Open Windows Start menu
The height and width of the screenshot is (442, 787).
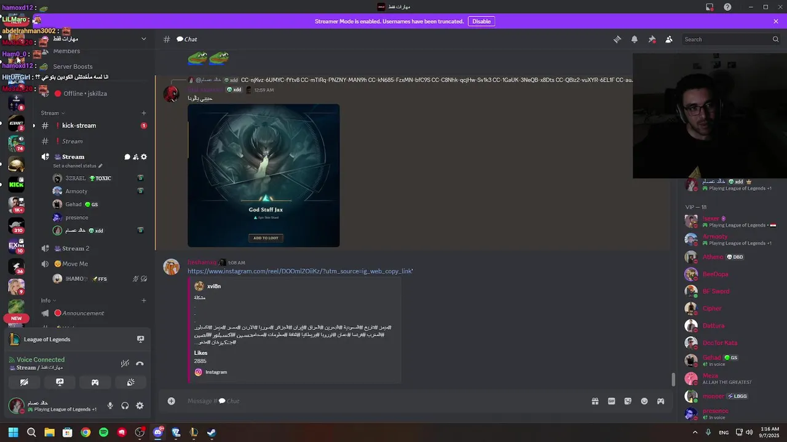(x=13, y=432)
